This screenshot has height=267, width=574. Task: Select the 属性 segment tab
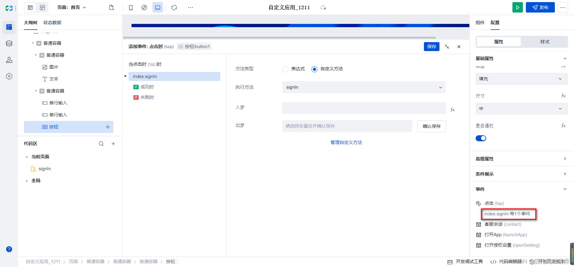[x=499, y=42]
